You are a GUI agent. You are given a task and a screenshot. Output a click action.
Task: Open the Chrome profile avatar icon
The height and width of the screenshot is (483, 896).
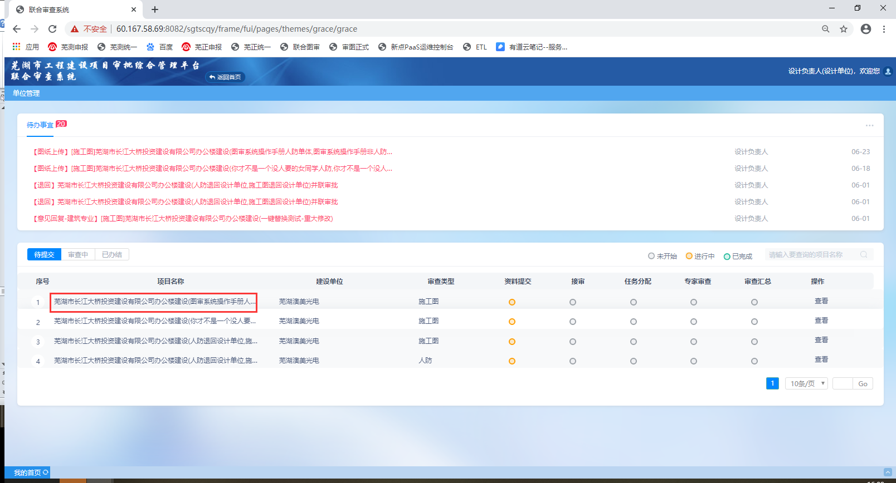click(x=866, y=29)
